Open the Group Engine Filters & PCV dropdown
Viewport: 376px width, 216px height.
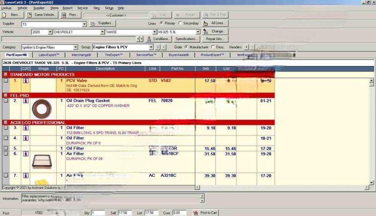click(151, 47)
